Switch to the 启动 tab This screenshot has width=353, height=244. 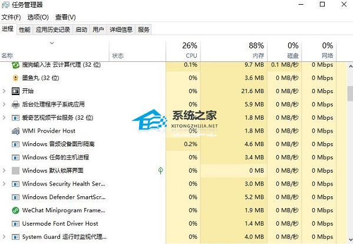(81, 29)
